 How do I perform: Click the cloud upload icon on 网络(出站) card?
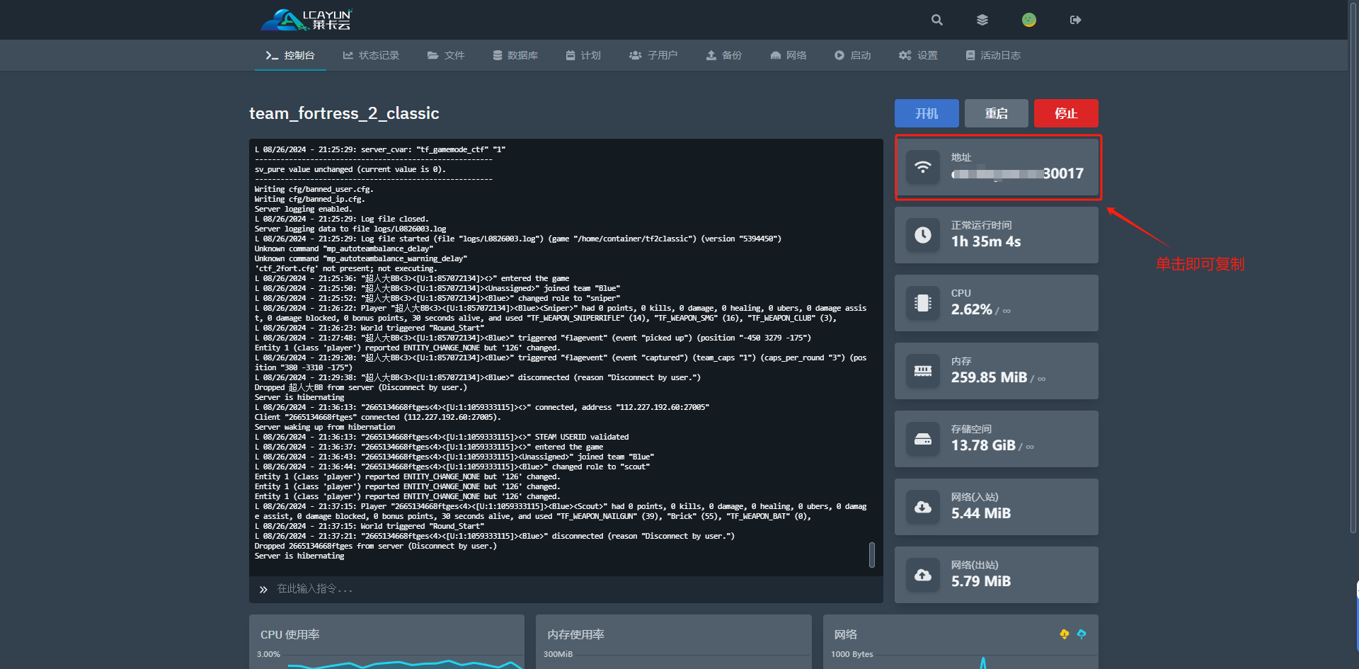(923, 575)
